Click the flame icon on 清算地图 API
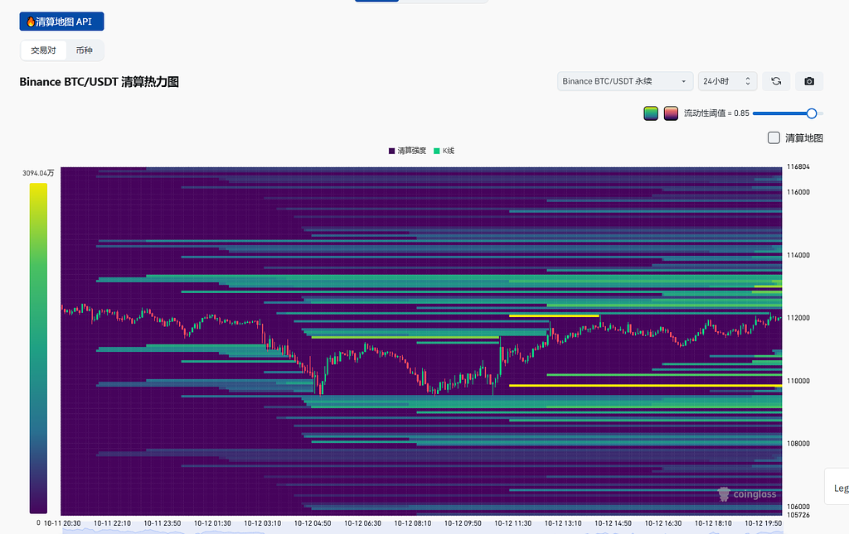849x534 pixels. tap(31, 22)
